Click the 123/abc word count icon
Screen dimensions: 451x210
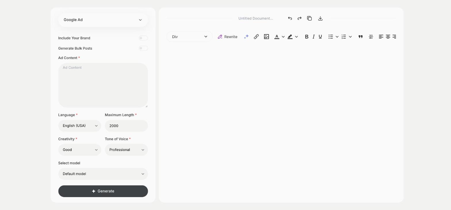click(371, 37)
